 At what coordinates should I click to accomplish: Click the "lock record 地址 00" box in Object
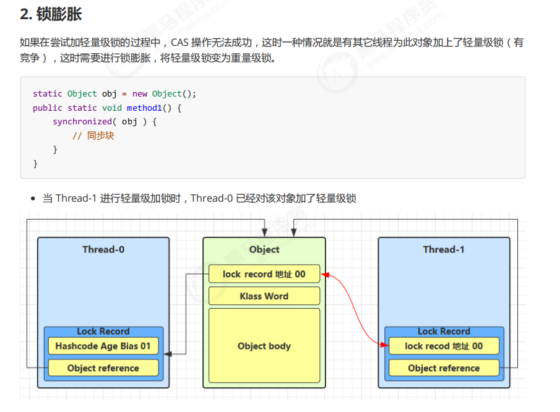264,274
